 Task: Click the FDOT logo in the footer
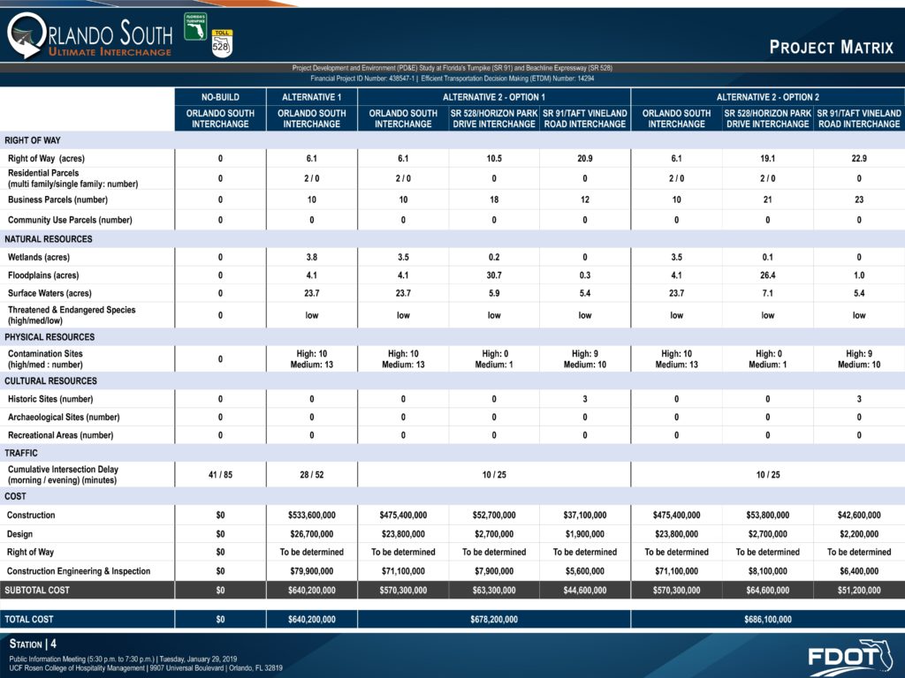850,658
